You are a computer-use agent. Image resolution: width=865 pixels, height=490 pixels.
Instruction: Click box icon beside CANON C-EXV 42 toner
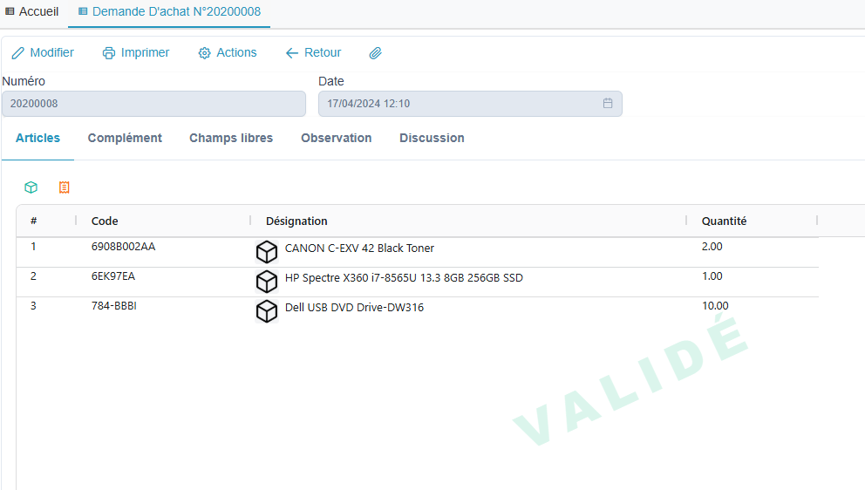click(x=266, y=252)
